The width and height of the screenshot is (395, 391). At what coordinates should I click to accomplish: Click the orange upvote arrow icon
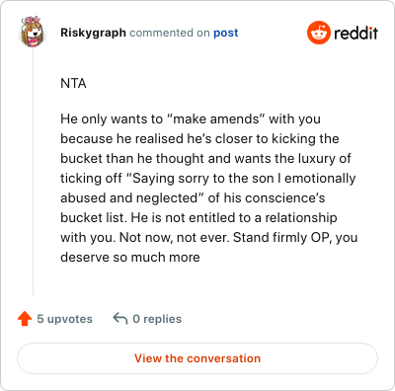[25, 319]
